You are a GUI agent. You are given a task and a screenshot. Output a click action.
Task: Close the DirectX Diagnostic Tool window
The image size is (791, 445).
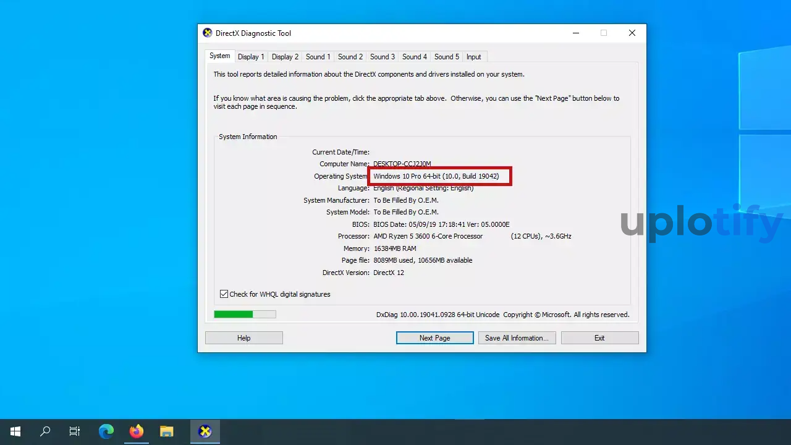tap(632, 33)
